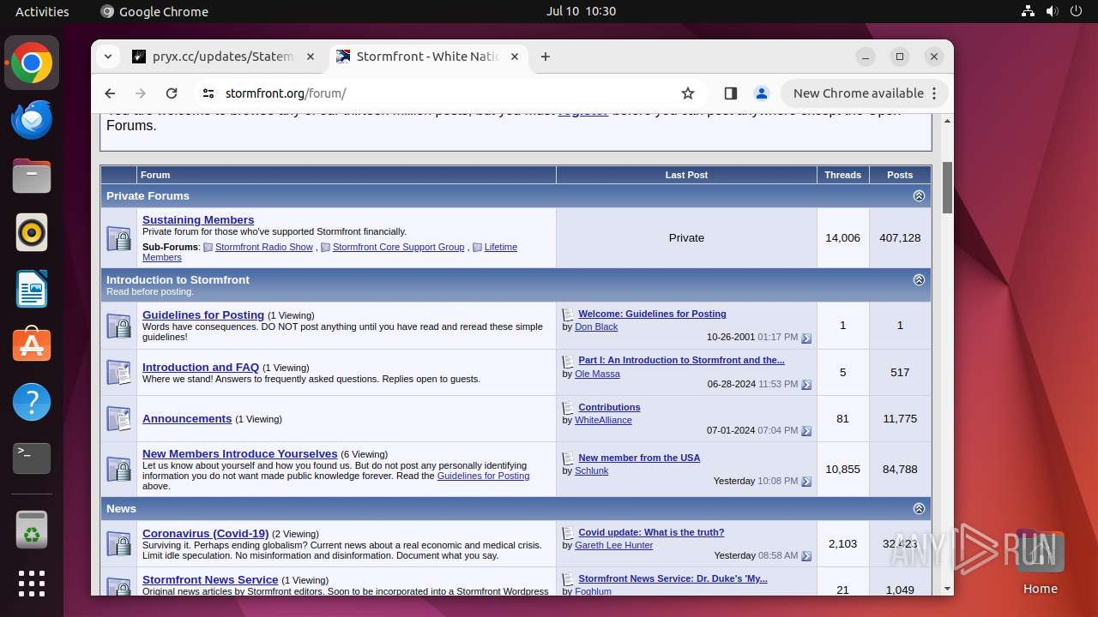This screenshot has width=1098, height=617.
Task: Open the Terminal from the dock
Action: tap(32, 458)
